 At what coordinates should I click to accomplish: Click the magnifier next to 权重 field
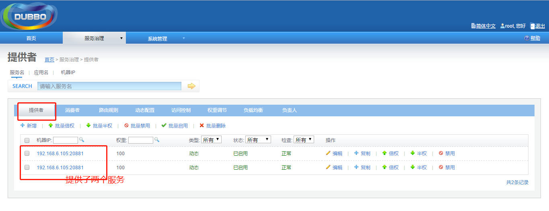point(157,140)
